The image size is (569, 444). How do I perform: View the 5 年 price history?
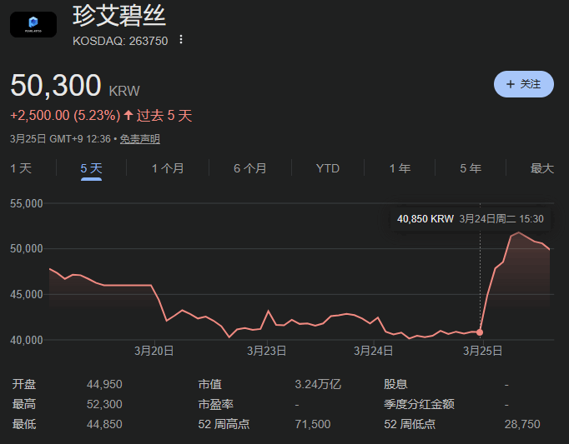pos(471,168)
